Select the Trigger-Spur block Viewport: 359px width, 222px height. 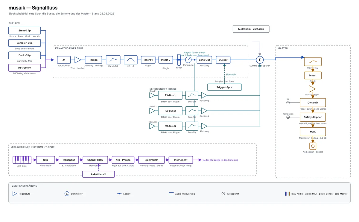pyautogui.click(x=224, y=87)
